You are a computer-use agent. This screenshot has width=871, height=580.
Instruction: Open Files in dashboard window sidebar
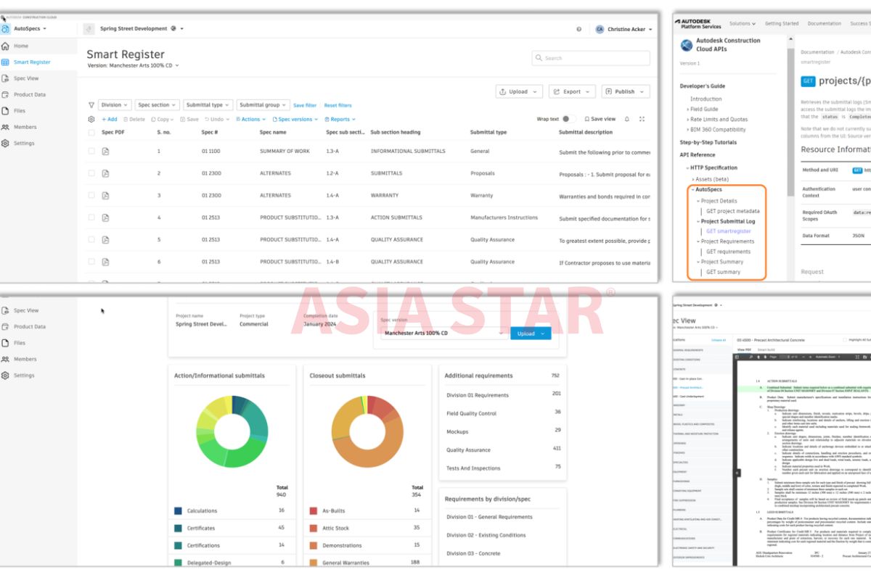[14, 343]
